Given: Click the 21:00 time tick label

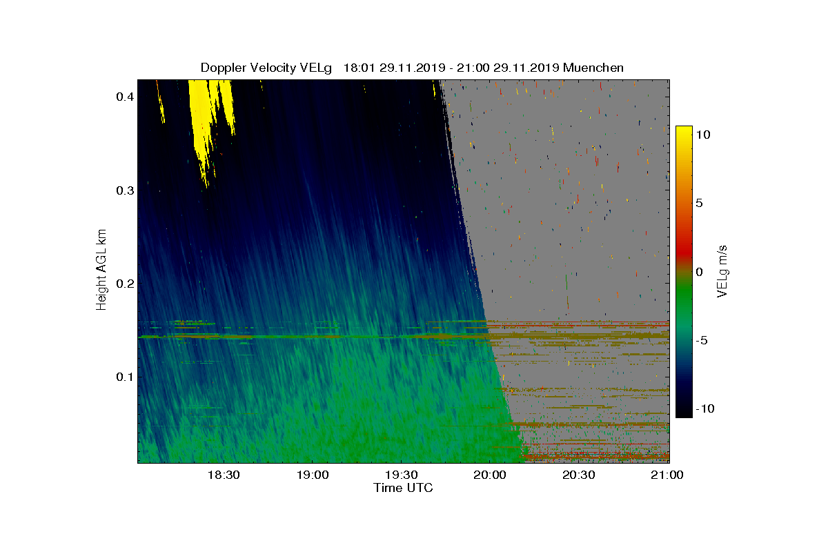Looking at the screenshot, I should pyautogui.click(x=667, y=475).
